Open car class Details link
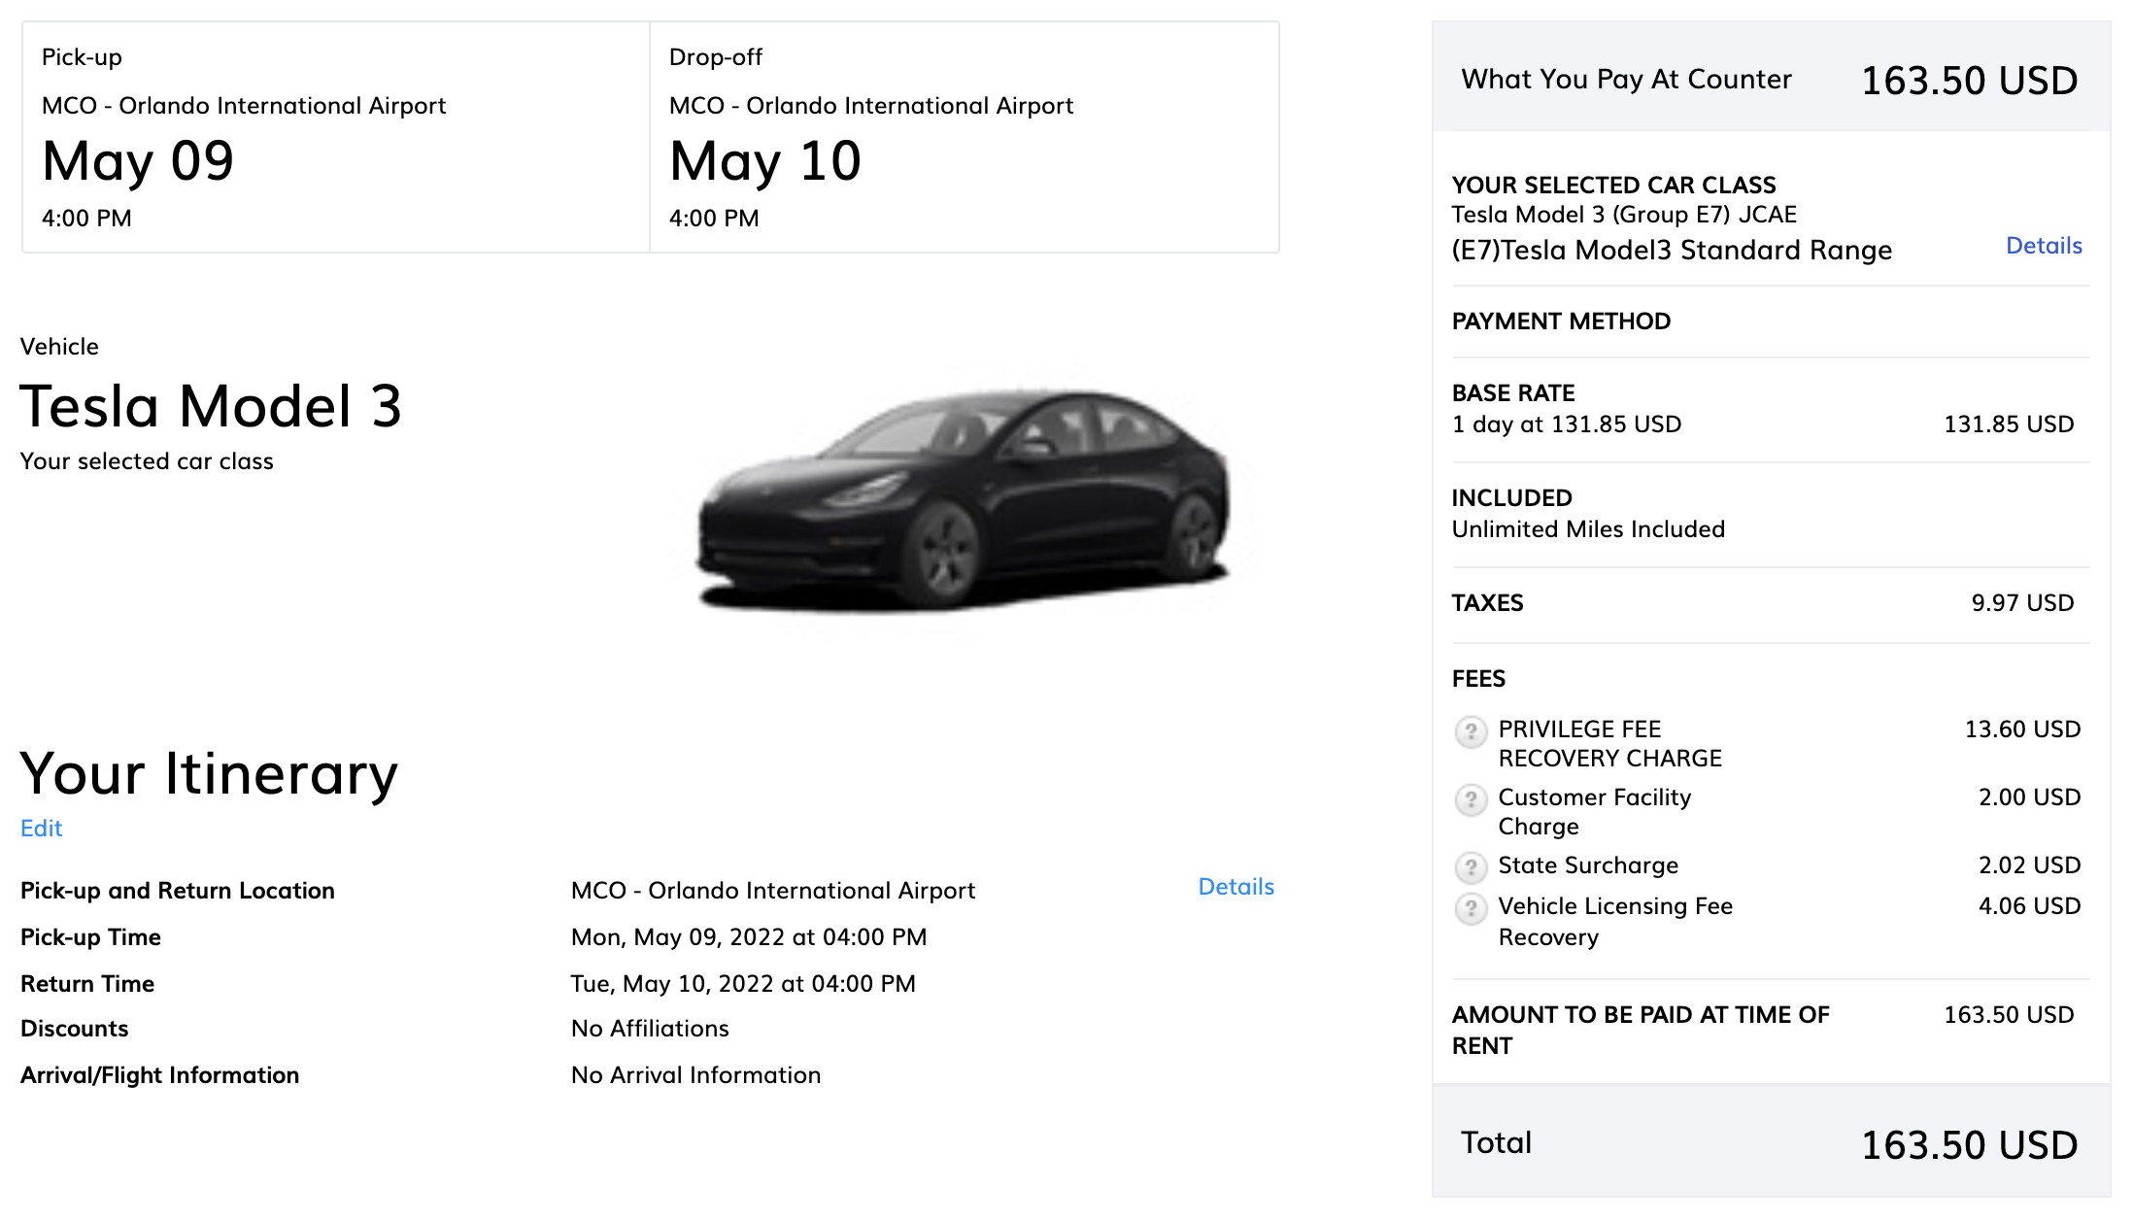This screenshot has width=2133, height=1221. [2044, 246]
